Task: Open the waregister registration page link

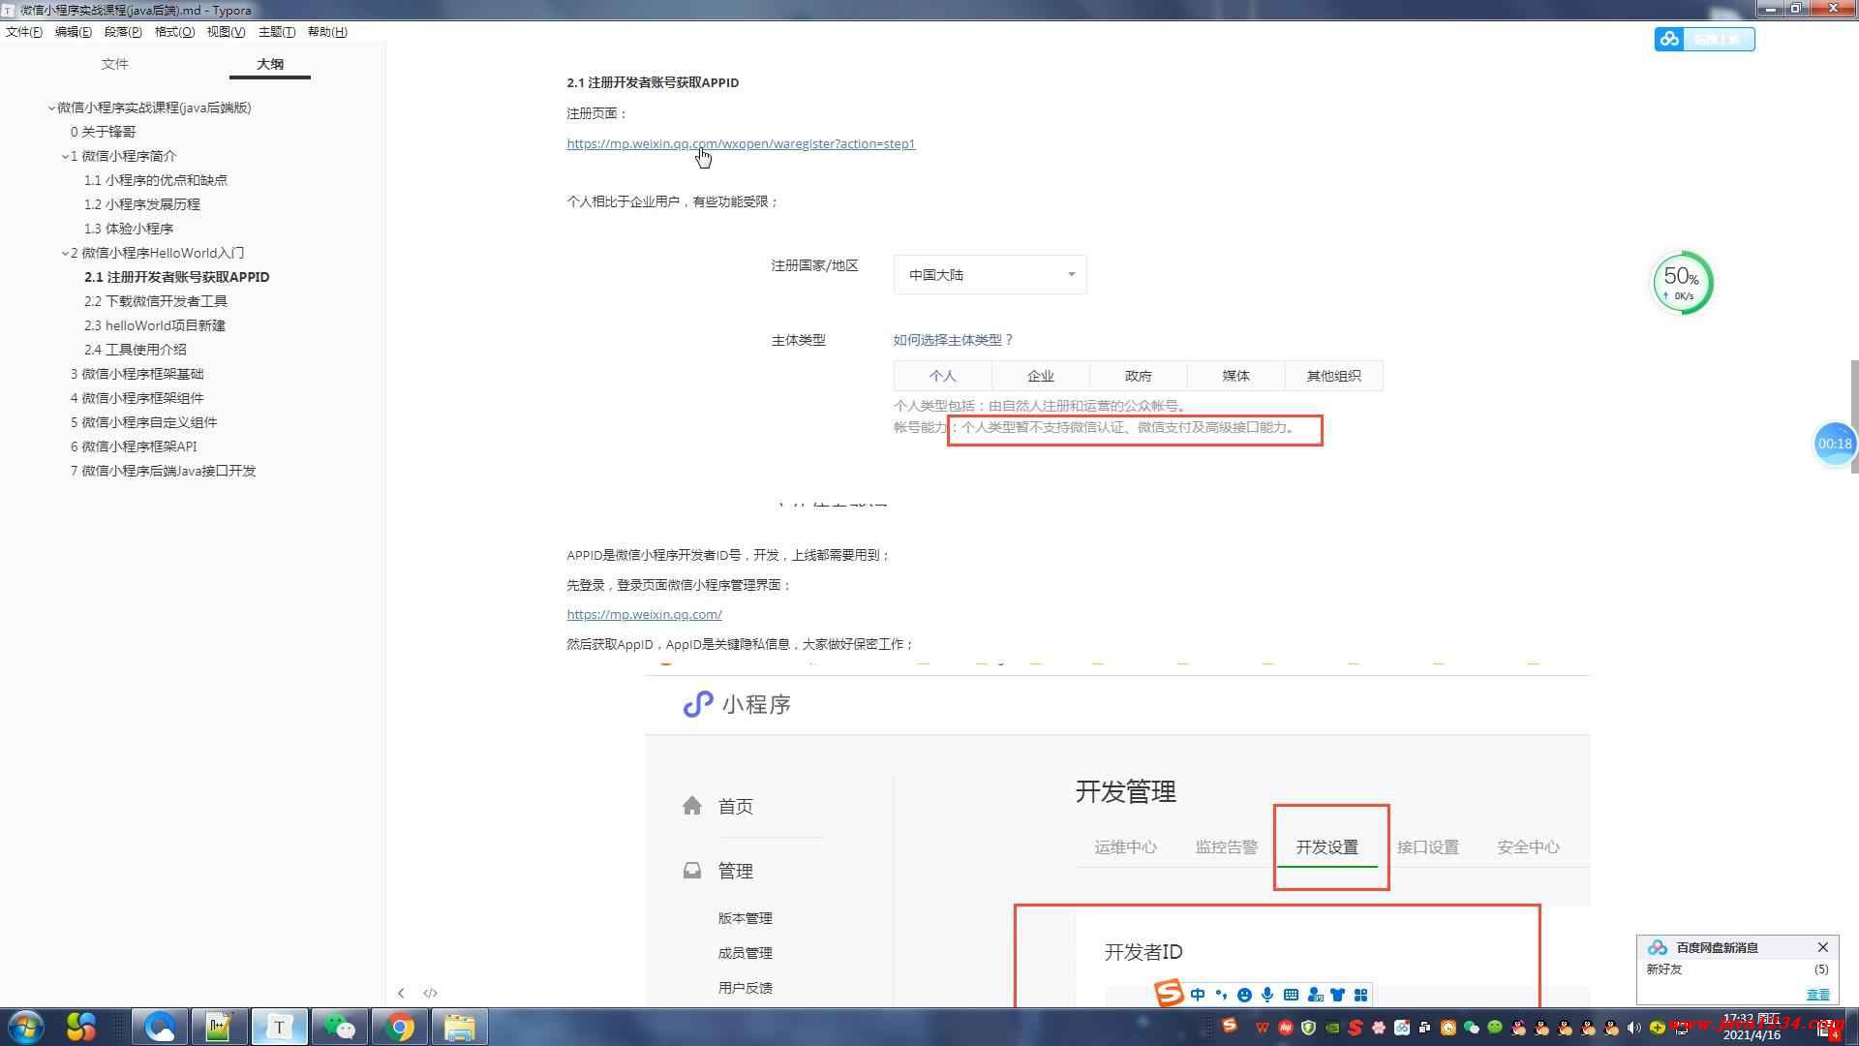Action: (x=741, y=143)
